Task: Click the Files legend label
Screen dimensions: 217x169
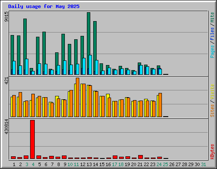Action: coord(212,34)
